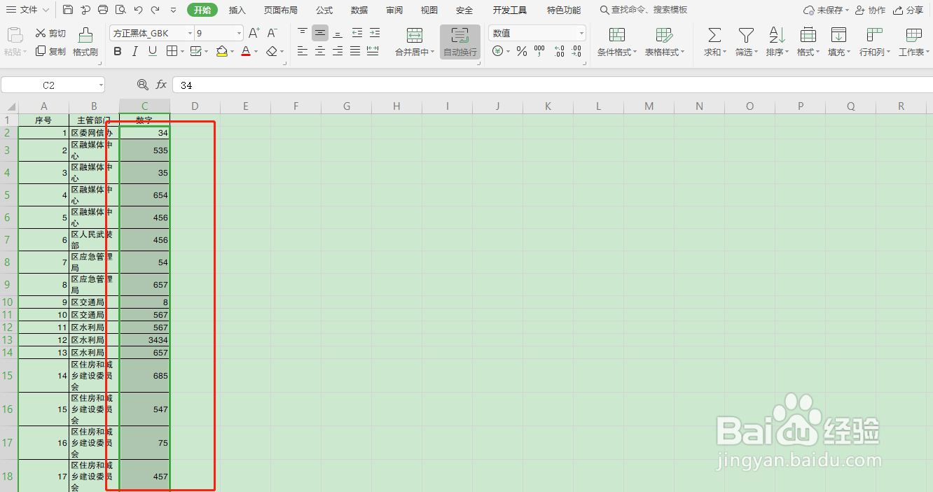Decrease decimal places
Image resolution: width=933 pixels, height=492 pixels.
click(576, 52)
